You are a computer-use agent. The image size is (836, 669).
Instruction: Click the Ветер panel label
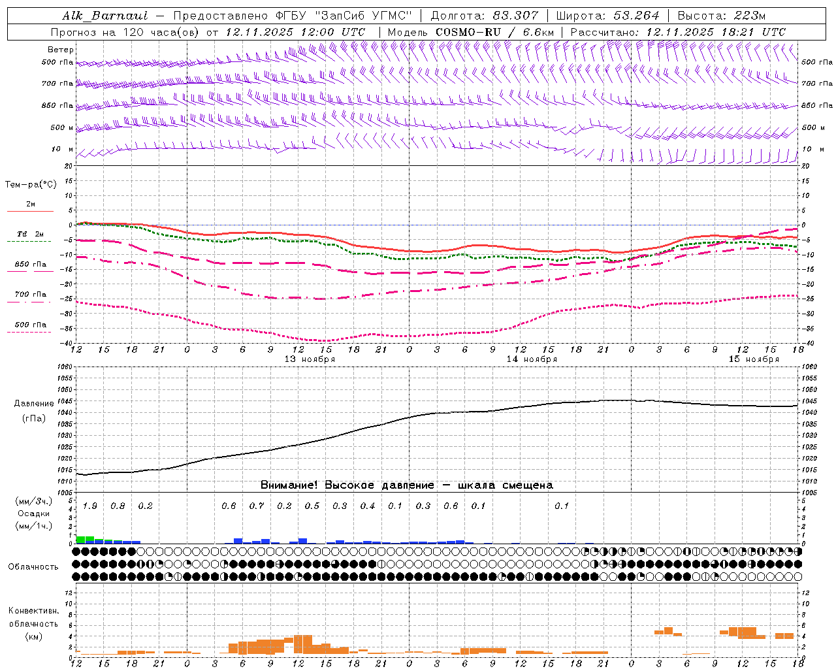pos(61,50)
